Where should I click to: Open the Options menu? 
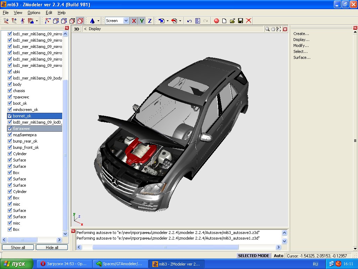pos(34,13)
